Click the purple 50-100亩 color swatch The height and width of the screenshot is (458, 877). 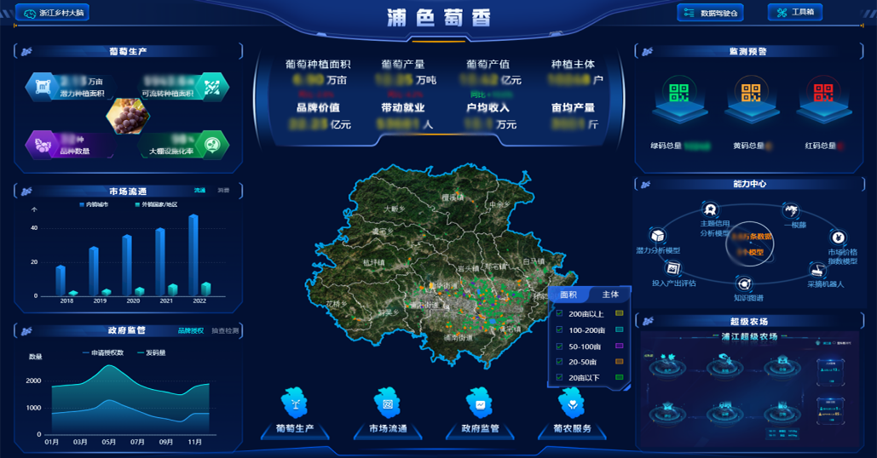[x=620, y=346]
